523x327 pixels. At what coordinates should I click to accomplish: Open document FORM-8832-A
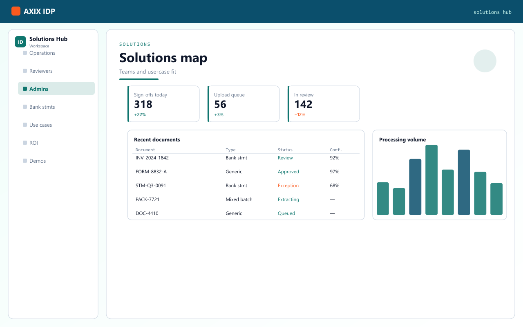click(x=151, y=172)
